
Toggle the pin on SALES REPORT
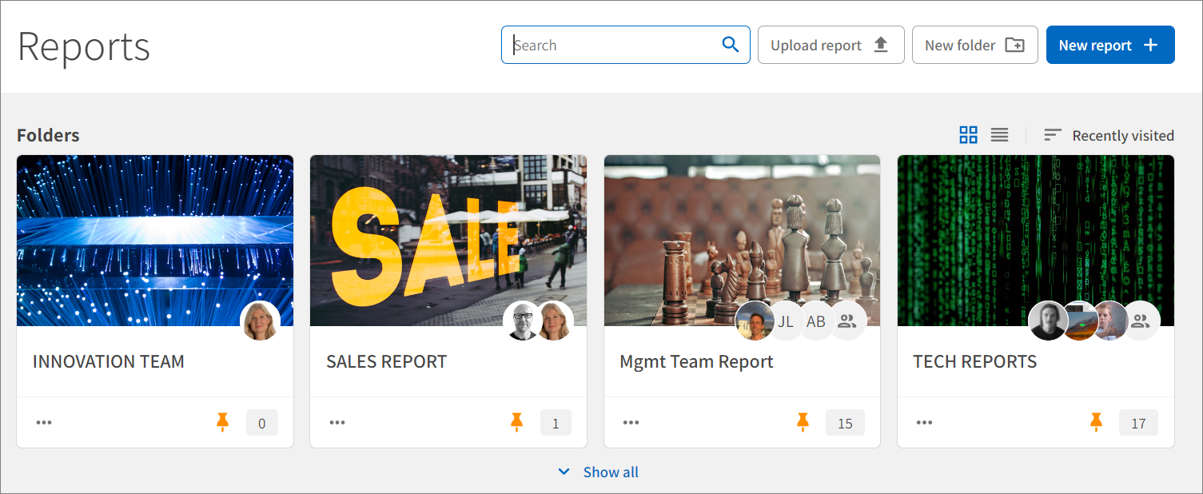tap(516, 422)
